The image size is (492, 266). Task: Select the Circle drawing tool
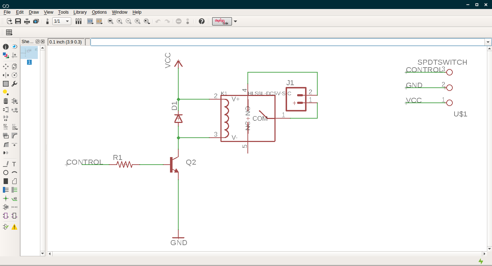click(6, 173)
